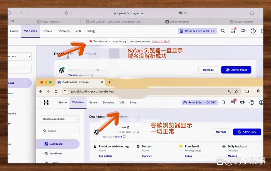Open Admin Panel in Safari window
This screenshot has width=271, height=171.
pos(236,70)
